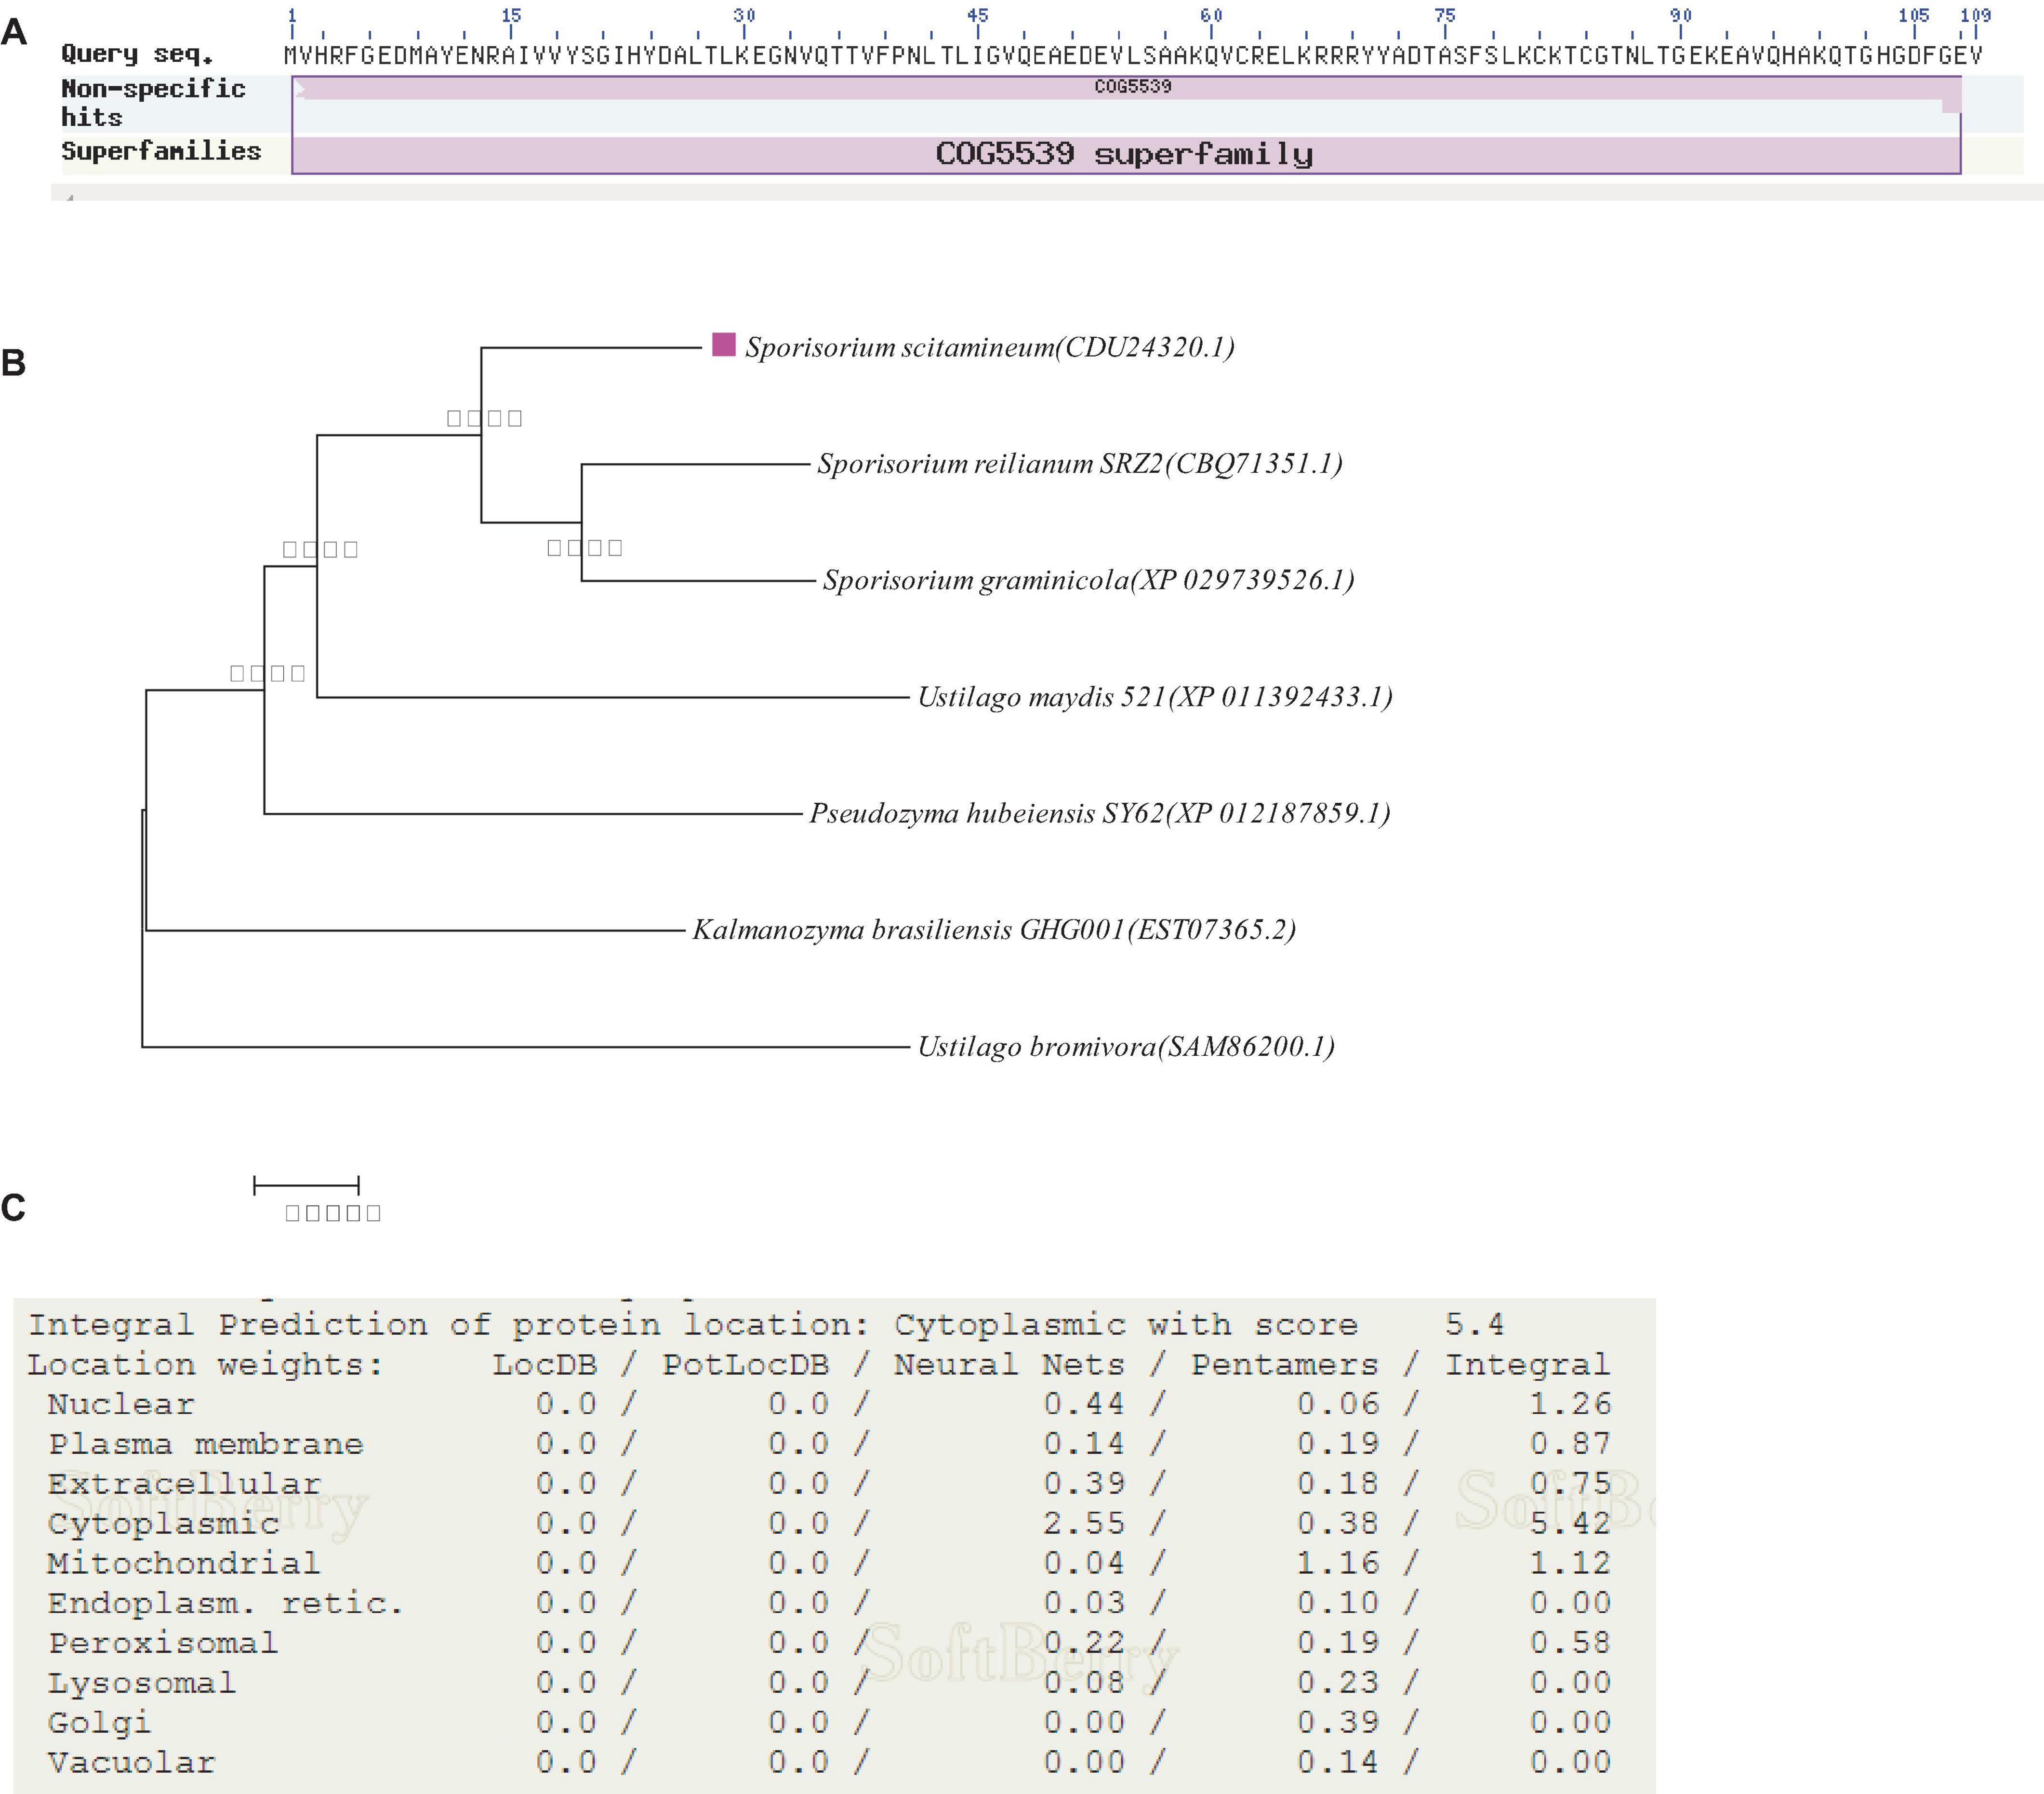Click the query protein sequence row
This screenshot has width=2044, height=1794.
1132,55
